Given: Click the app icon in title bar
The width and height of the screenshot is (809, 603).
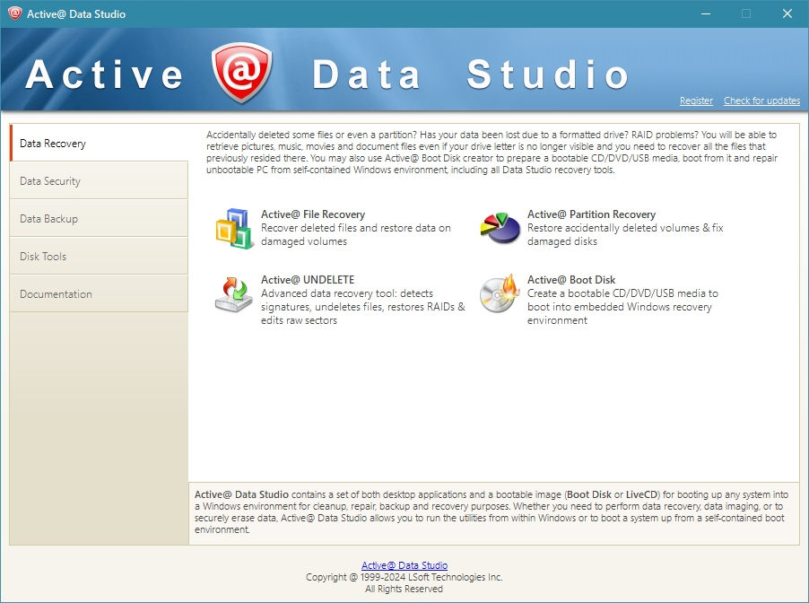Looking at the screenshot, I should [x=14, y=13].
